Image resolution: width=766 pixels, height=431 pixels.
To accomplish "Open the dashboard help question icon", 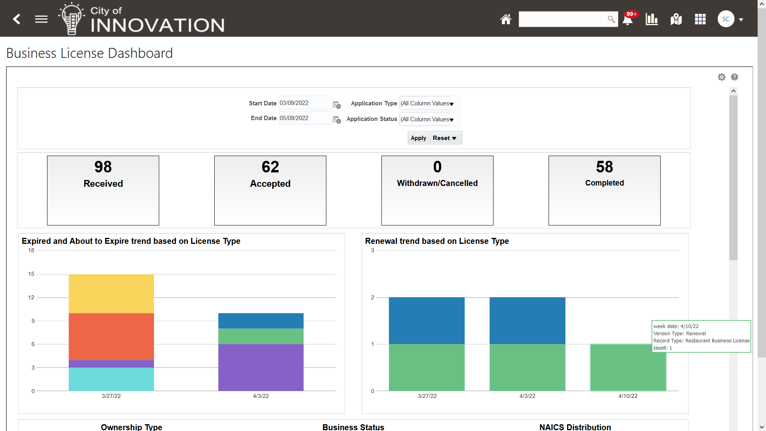I will click(734, 77).
